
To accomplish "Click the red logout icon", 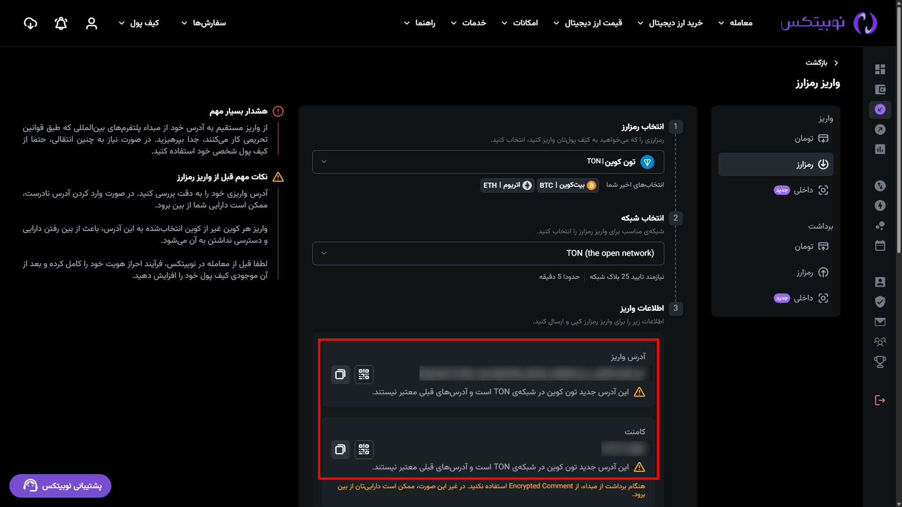I will click(x=880, y=400).
